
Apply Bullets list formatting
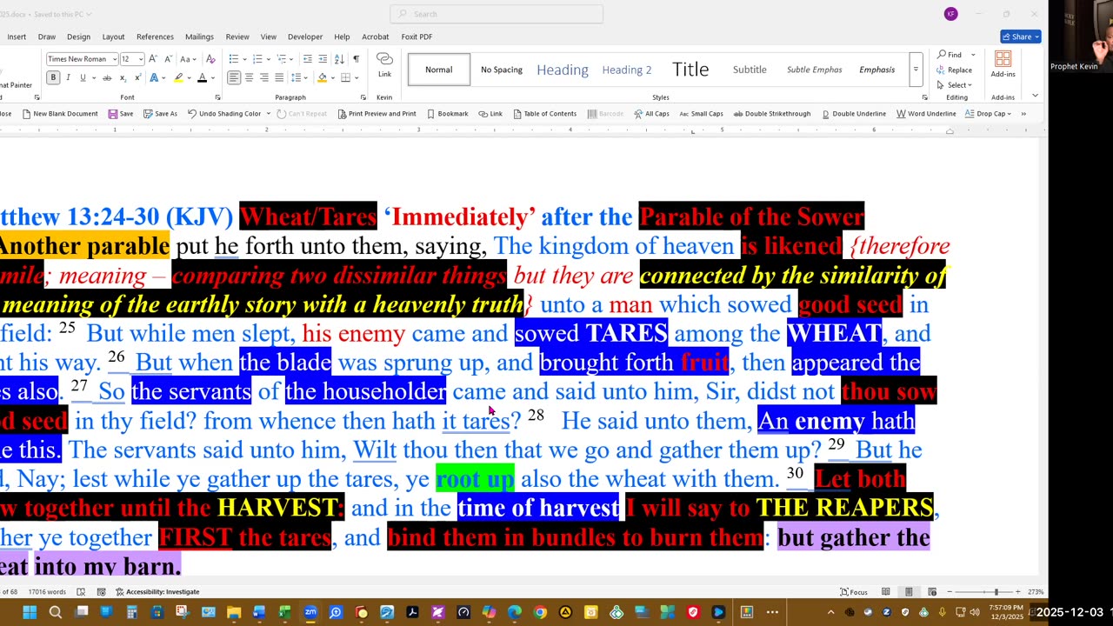[236, 59]
